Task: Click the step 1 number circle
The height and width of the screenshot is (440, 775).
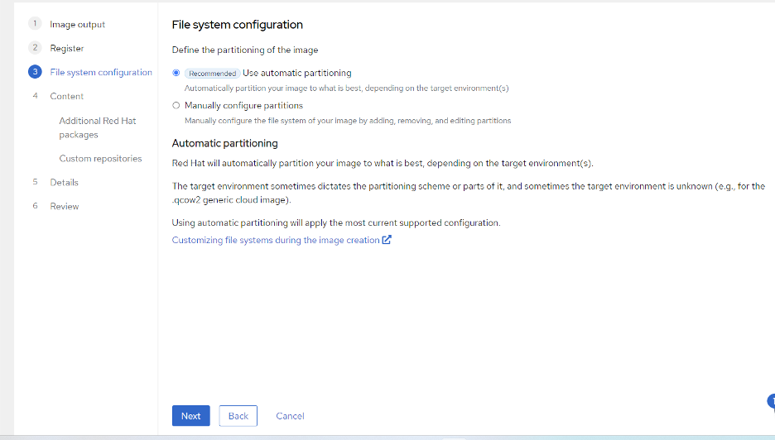Action: (x=35, y=24)
